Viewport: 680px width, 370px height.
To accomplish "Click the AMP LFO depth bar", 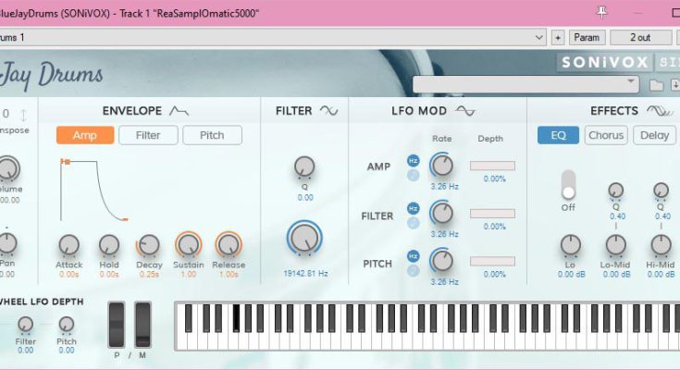I will pos(492,166).
